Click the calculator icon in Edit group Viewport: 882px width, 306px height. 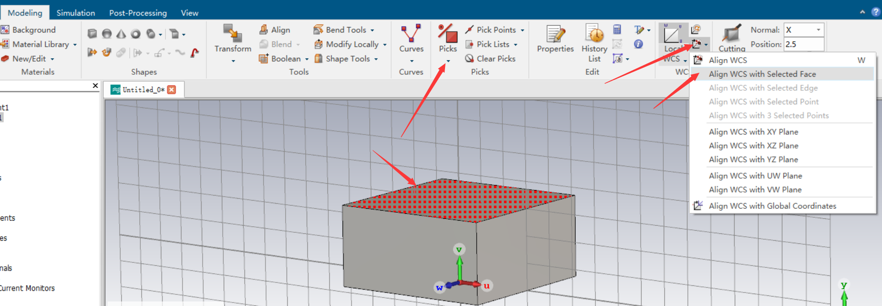coord(617,30)
